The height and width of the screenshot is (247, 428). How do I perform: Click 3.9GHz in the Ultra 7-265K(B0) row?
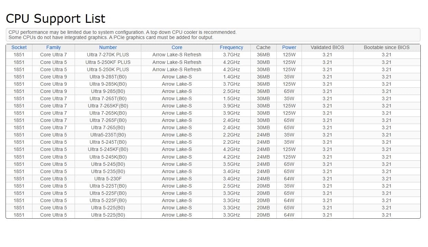(231, 113)
